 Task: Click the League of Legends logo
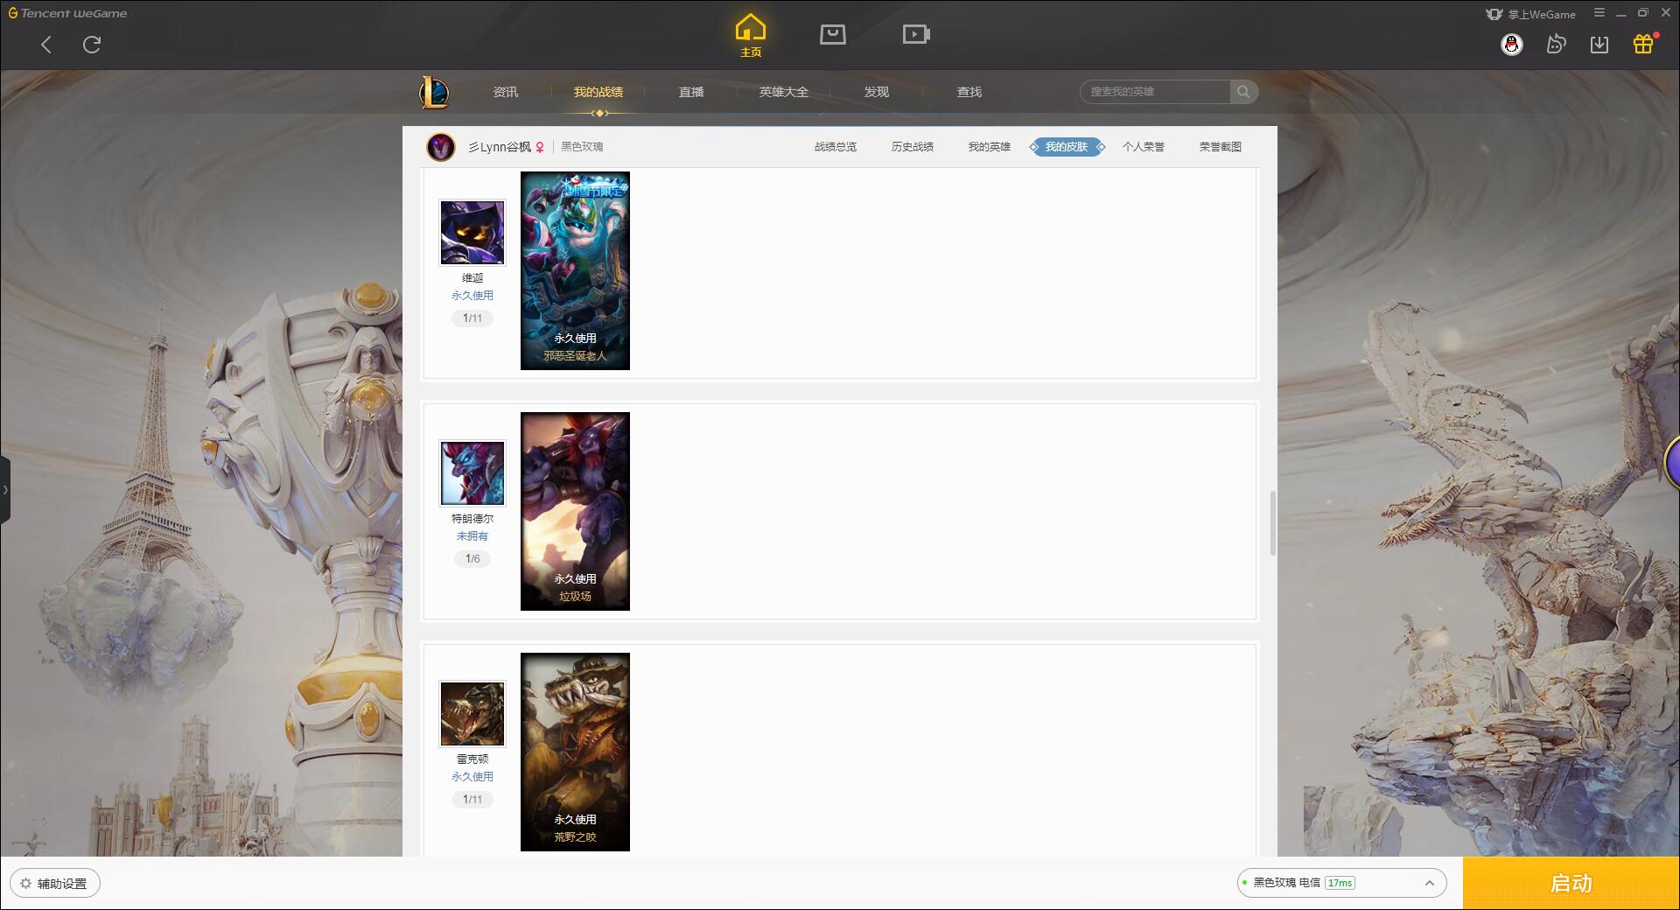click(x=434, y=92)
